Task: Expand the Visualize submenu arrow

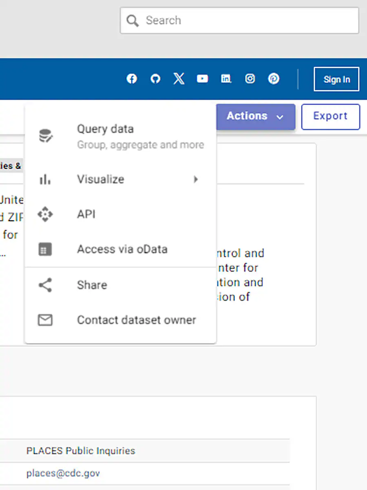Action: (x=196, y=179)
